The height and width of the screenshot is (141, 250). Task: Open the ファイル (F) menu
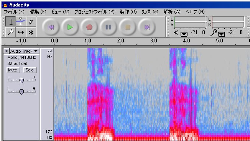point(14,12)
